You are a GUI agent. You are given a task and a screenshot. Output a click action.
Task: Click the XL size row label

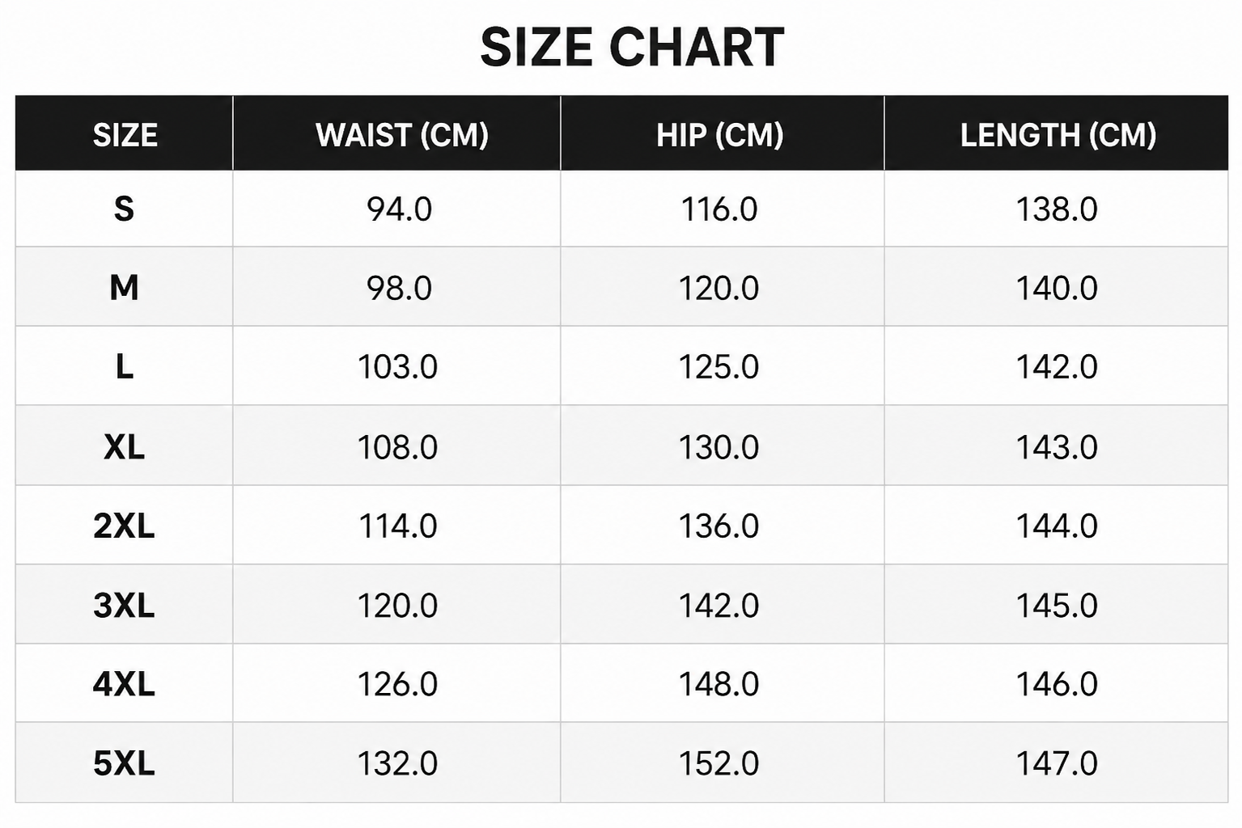(124, 446)
